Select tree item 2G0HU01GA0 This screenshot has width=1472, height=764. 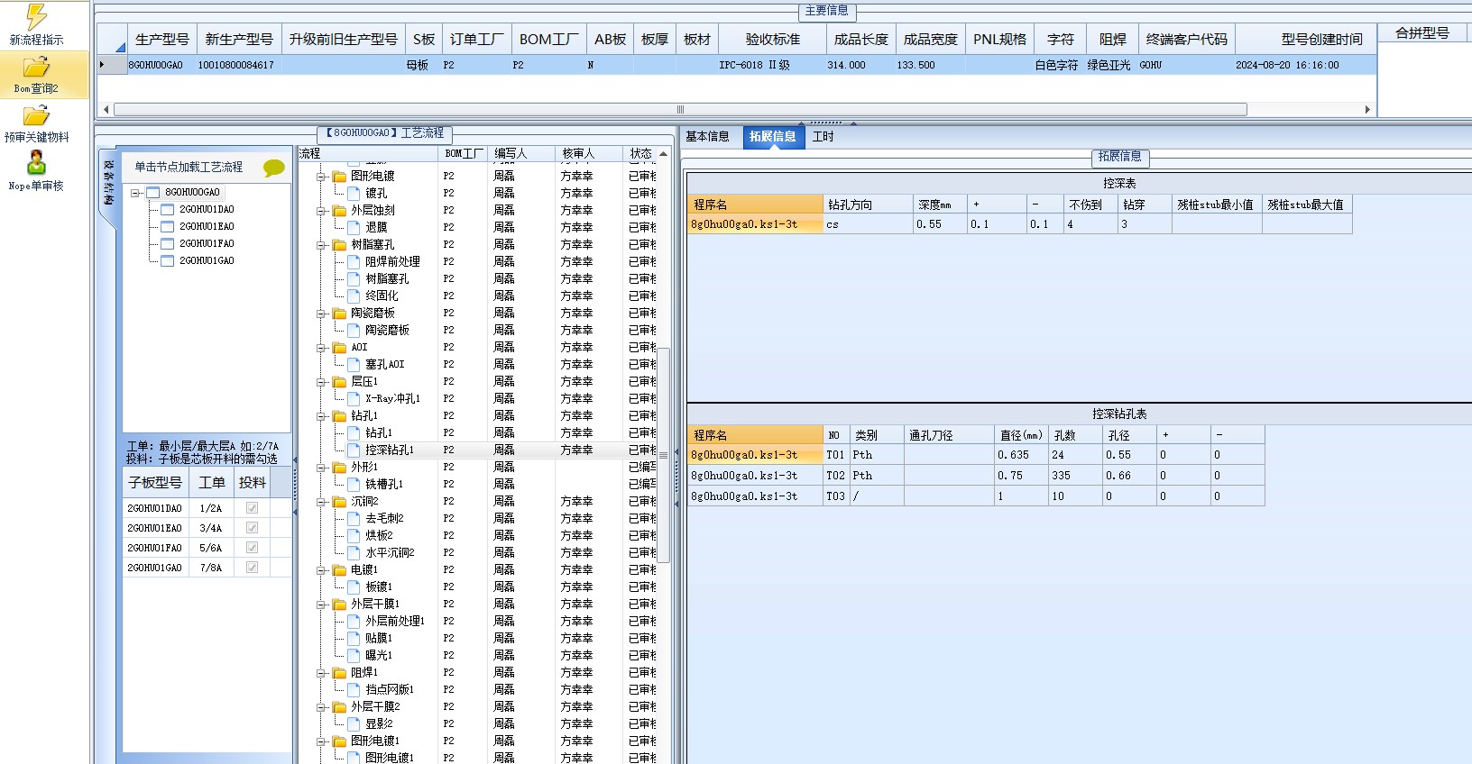coord(207,260)
